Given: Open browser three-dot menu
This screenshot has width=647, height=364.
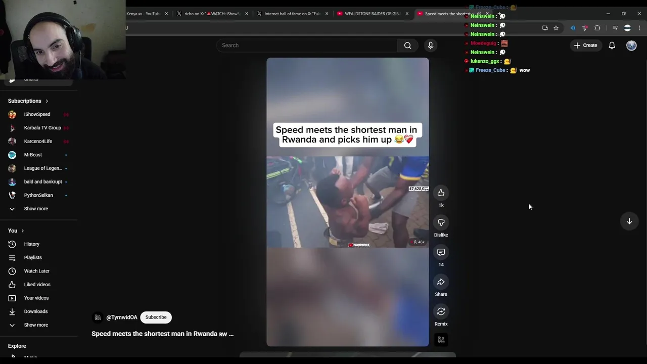Looking at the screenshot, I should 640,28.
